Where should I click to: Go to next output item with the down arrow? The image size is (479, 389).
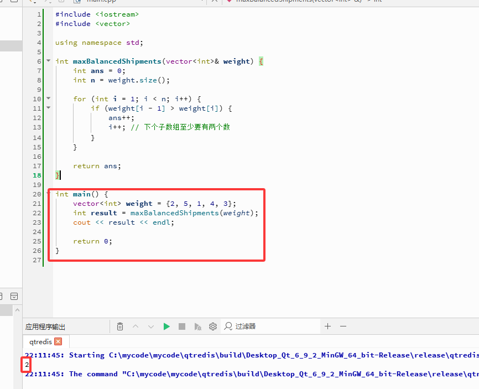point(151,326)
